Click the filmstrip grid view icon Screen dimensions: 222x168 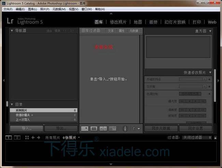click(x=27, y=137)
